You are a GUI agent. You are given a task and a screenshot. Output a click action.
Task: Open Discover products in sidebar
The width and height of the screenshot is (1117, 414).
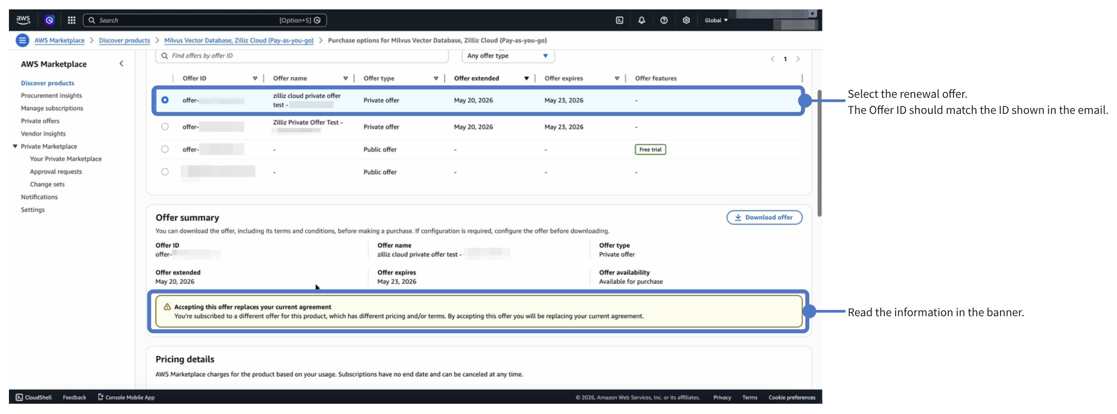pyautogui.click(x=47, y=83)
